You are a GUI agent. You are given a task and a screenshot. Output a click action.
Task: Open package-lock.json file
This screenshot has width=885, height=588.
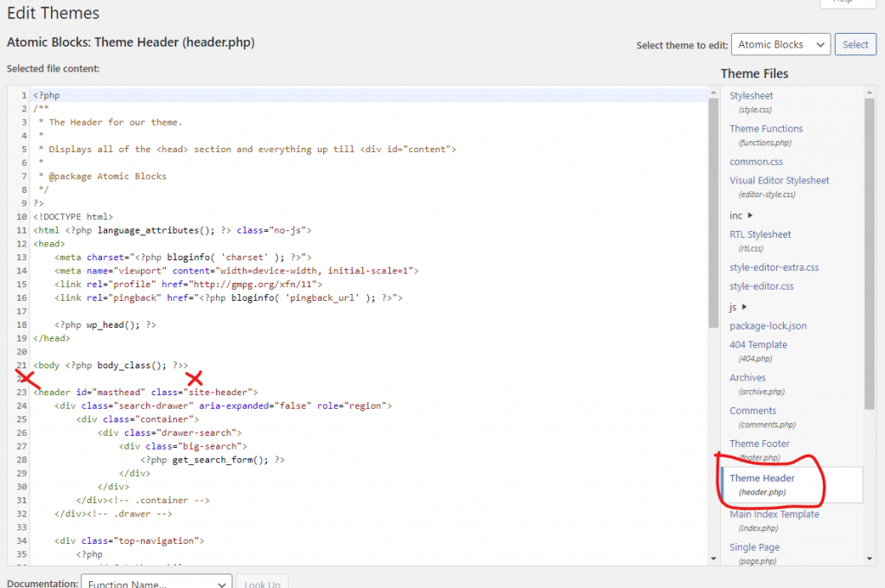pyautogui.click(x=767, y=326)
